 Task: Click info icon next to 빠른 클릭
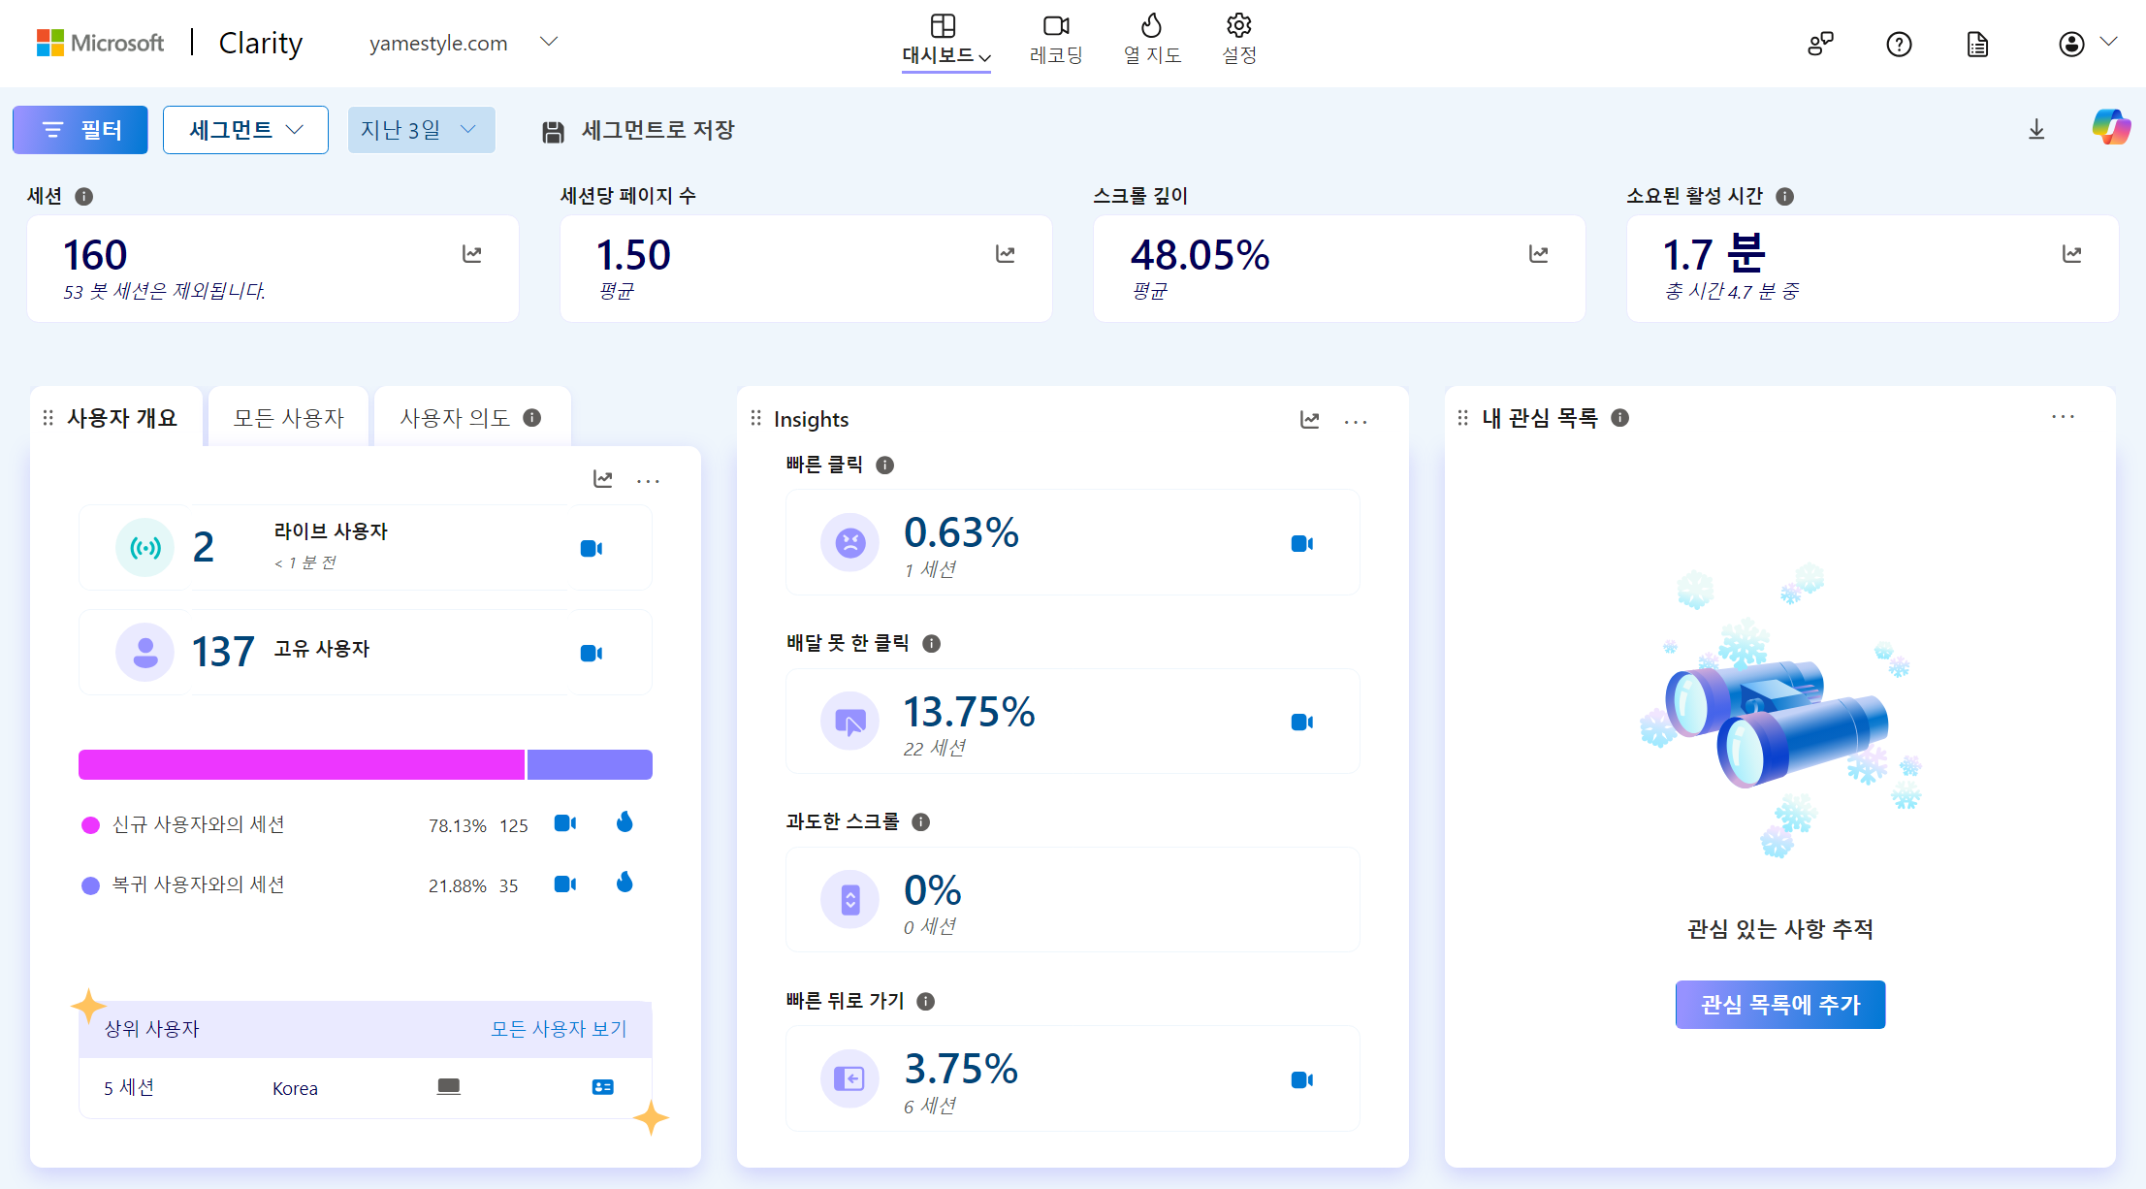[x=884, y=466]
